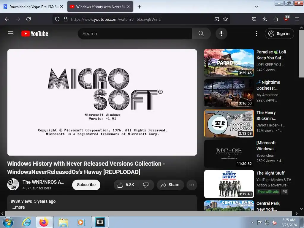Click the site security padlock icon
This screenshot has height=228, width=304.
(66, 19)
